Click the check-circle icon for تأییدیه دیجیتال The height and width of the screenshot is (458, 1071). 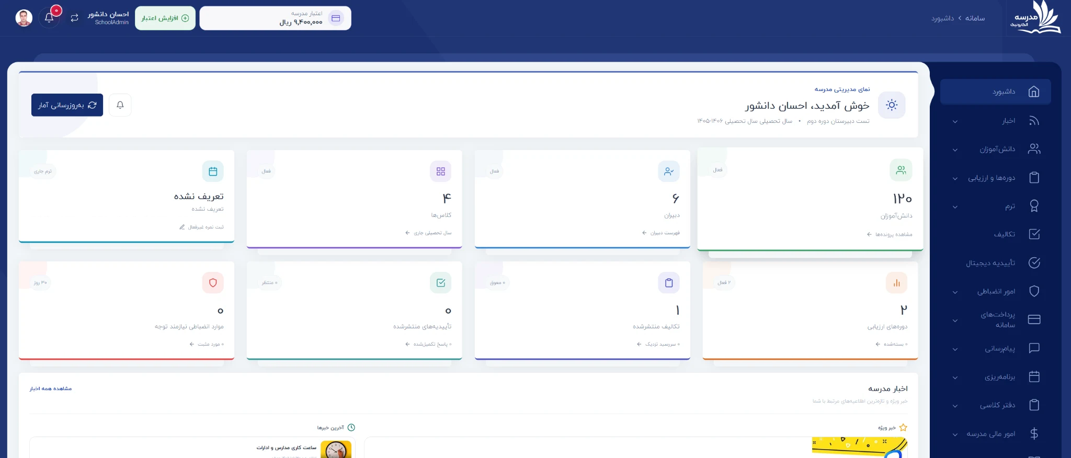pos(1034,262)
